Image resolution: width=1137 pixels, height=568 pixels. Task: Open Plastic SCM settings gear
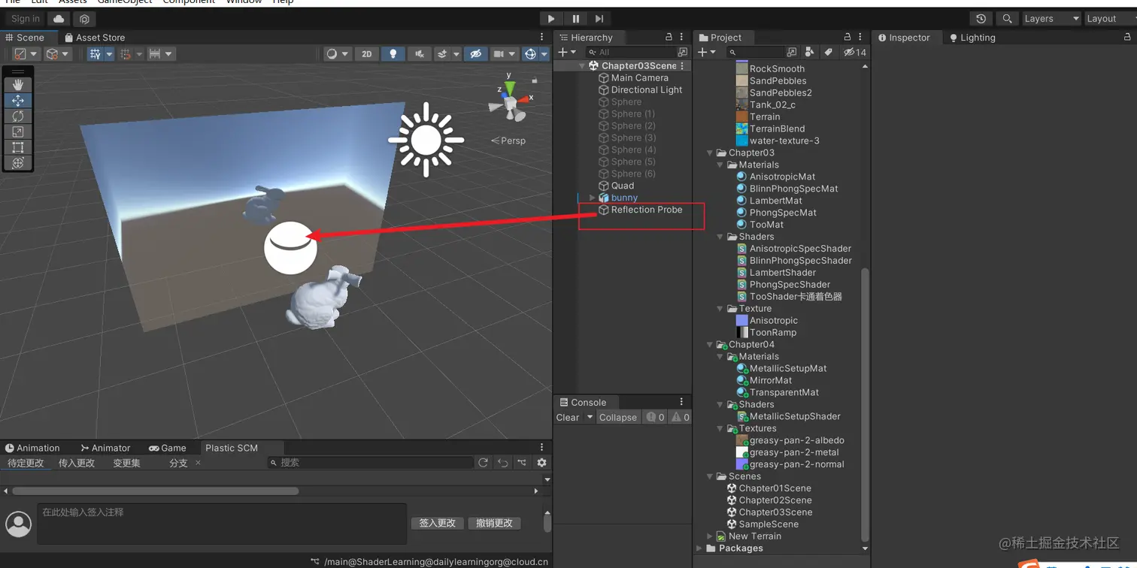click(x=541, y=463)
